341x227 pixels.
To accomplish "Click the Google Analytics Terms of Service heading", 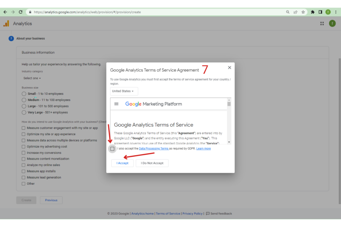I will pos(154,125).
